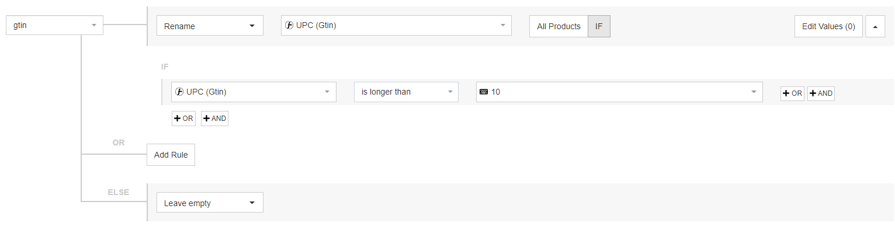This screenshot has width=895, height=226.
Task: Open condition UPC (Gtin) field dropdown arrow
Action: point(327,92)
